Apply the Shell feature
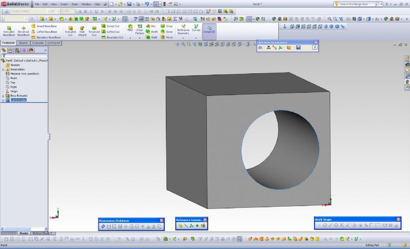The width and height of the screenshot is (410, 249). coord(151,37)
